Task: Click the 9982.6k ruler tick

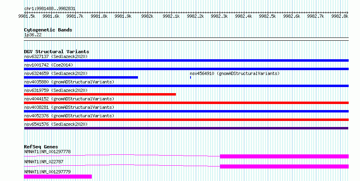Action: point(292,16)
